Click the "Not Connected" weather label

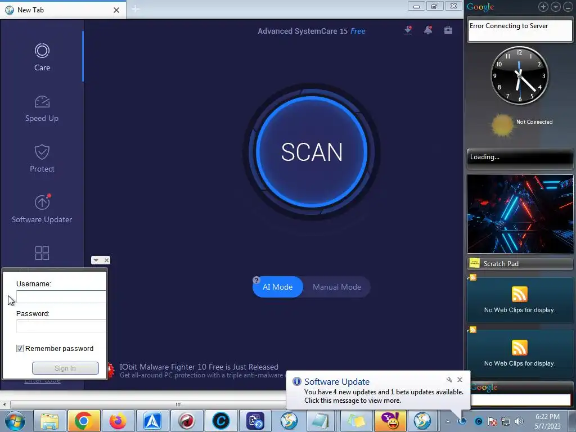click(x=534, y=121)
